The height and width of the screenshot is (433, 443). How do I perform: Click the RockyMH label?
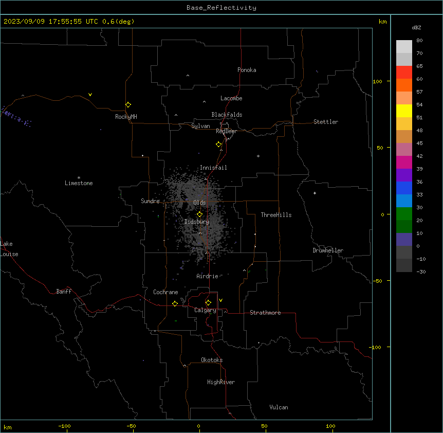click(x=126, y=117)
